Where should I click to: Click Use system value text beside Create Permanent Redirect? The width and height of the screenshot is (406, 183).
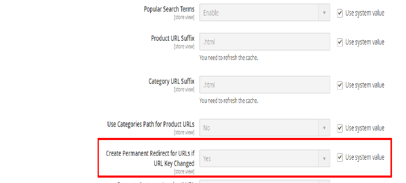[365, 157]
